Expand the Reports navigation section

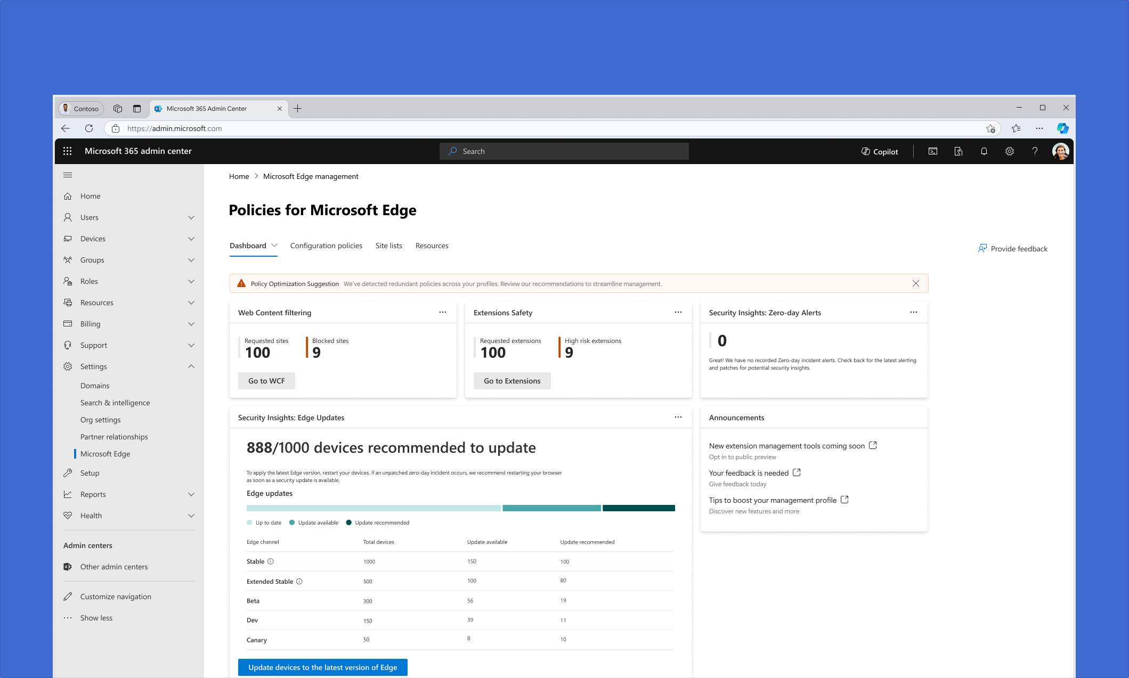coord(191,494)
